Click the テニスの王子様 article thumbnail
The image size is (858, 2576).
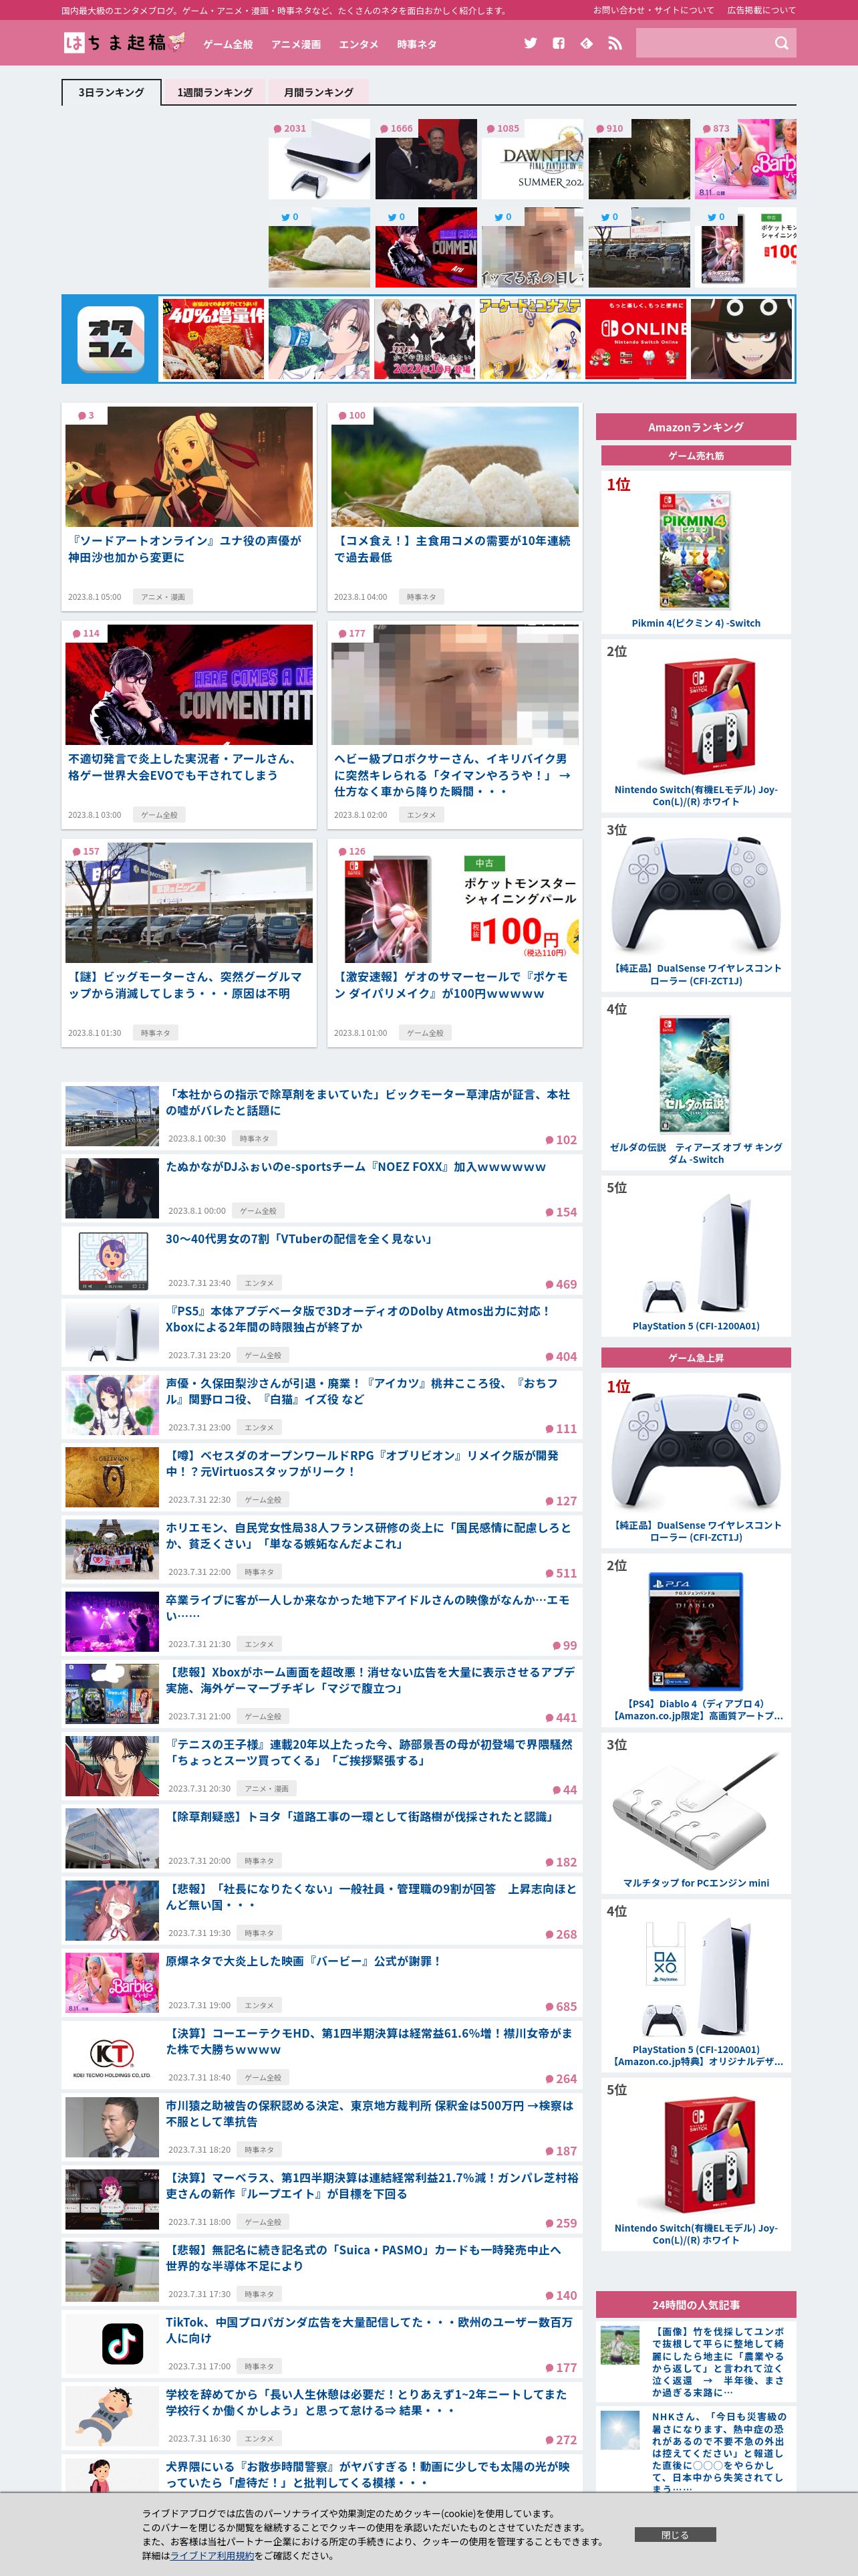click(112, 1767)
